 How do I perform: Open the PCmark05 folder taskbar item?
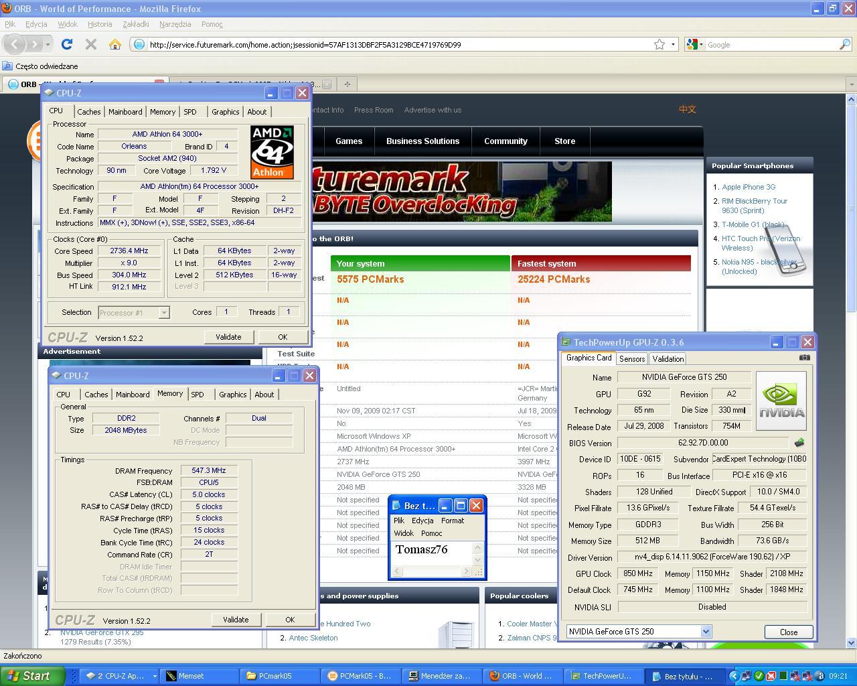(x=278, y=676)
